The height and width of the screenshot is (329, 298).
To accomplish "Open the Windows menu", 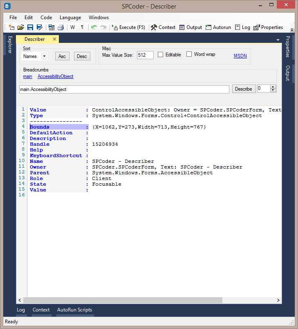I will (99, 18).
